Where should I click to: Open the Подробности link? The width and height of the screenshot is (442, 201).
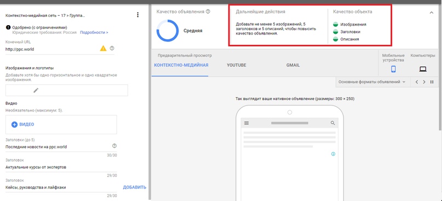[94, 33]
